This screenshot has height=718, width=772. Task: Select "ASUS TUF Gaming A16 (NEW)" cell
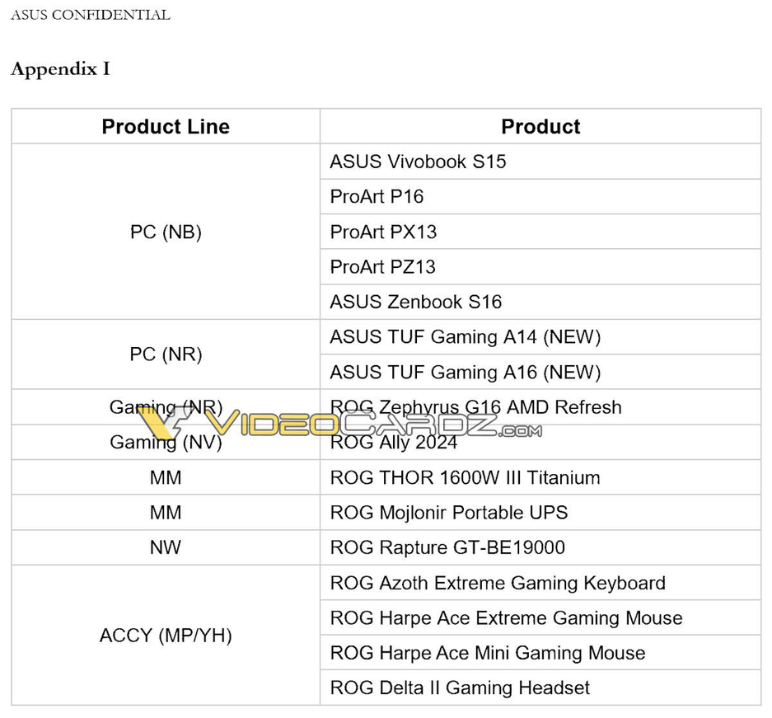(x=465, y=373)
